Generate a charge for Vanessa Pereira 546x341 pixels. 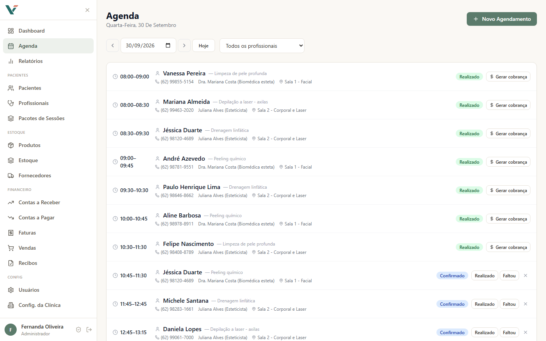508,77
